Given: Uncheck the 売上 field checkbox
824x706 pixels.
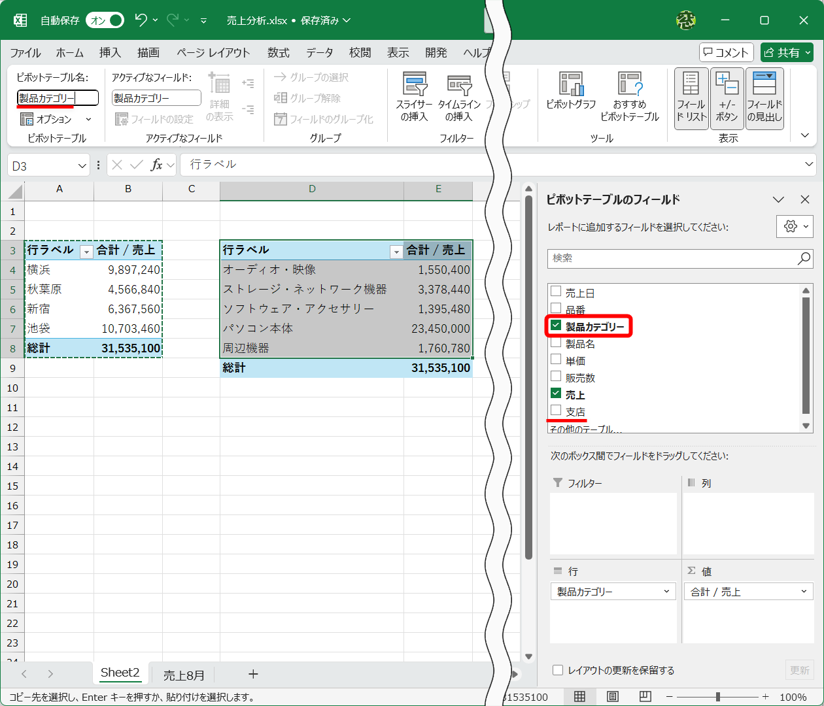Looking at the screenshot, I should click(556, 393).
